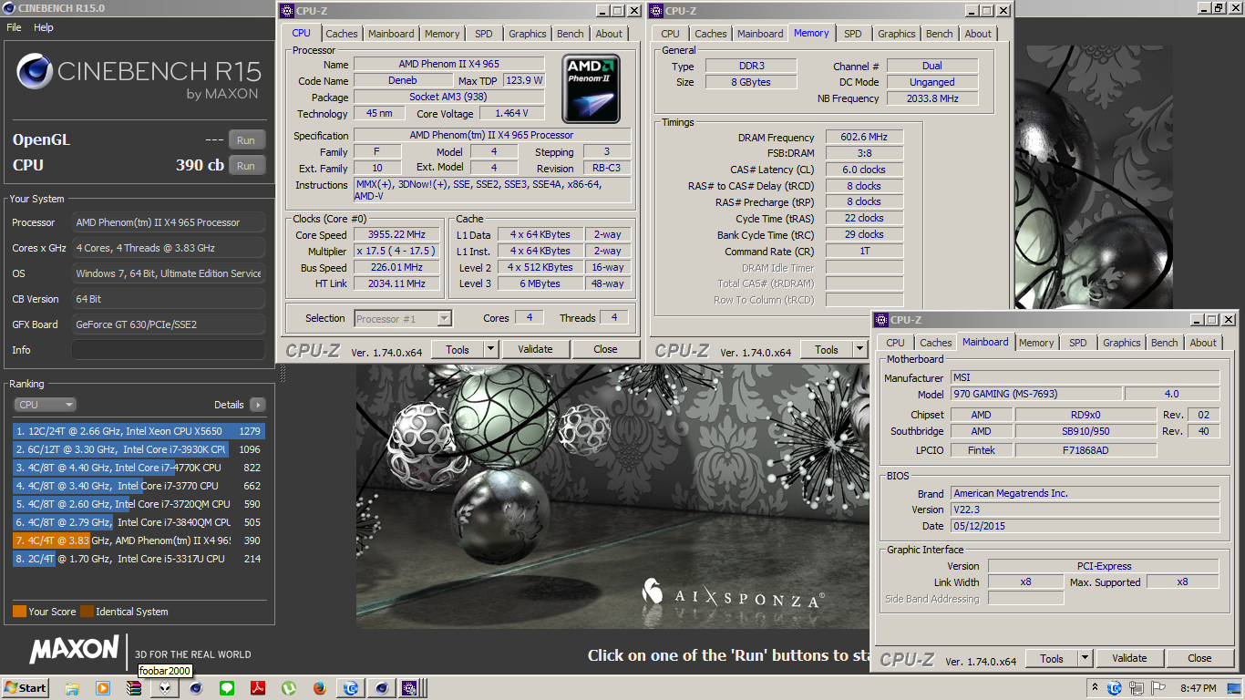Open About tab in Memory window

click(978, 34)
